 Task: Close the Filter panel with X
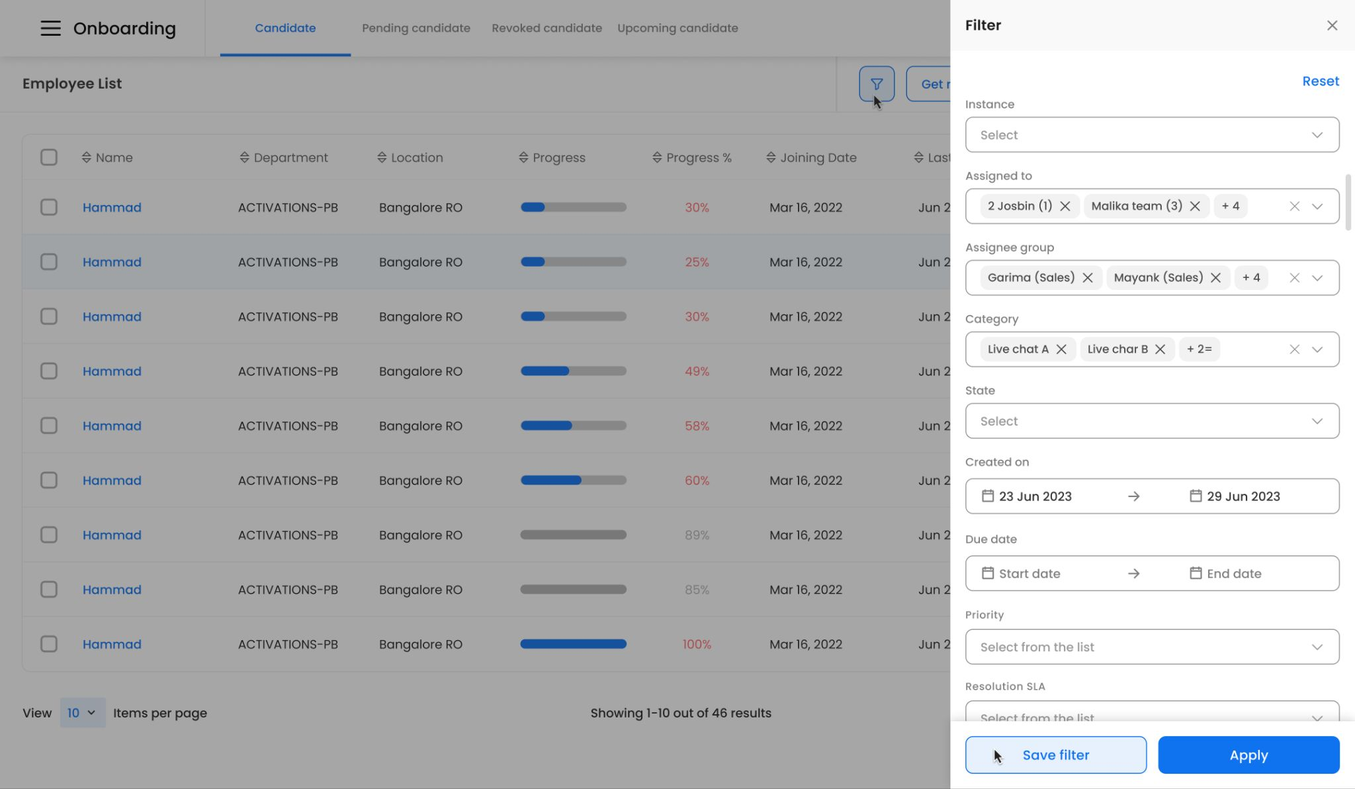tap(1332, 25)
